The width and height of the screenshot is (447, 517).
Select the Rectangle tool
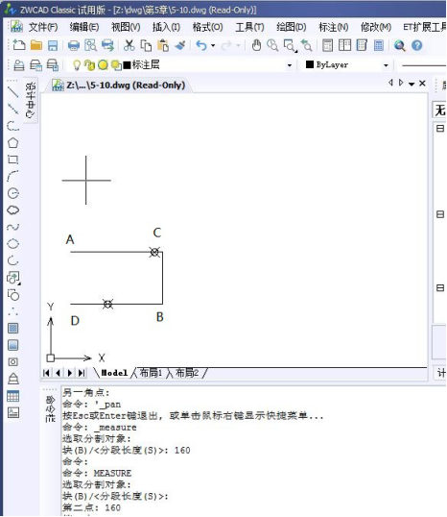(x=12, y=160)
